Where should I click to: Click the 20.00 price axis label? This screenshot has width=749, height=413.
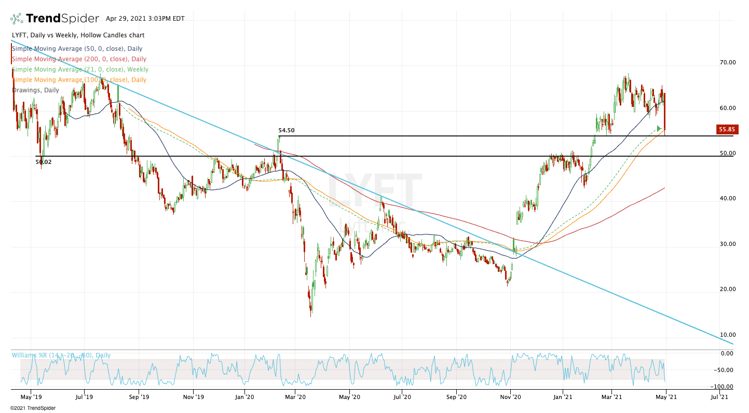[728, 290]
